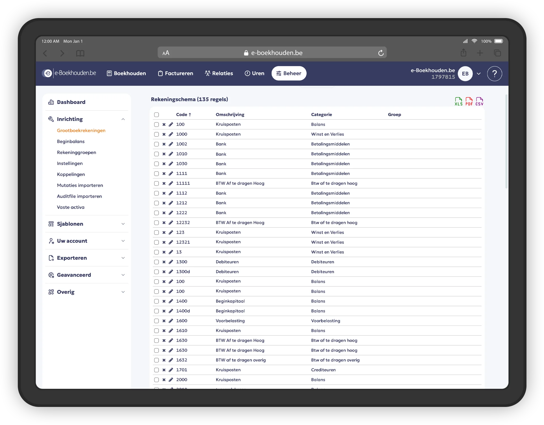The width and height of the screenshot is (544, 425).
Task: Tick the checkbox for code 1010
Action: [x=157, y=154]
